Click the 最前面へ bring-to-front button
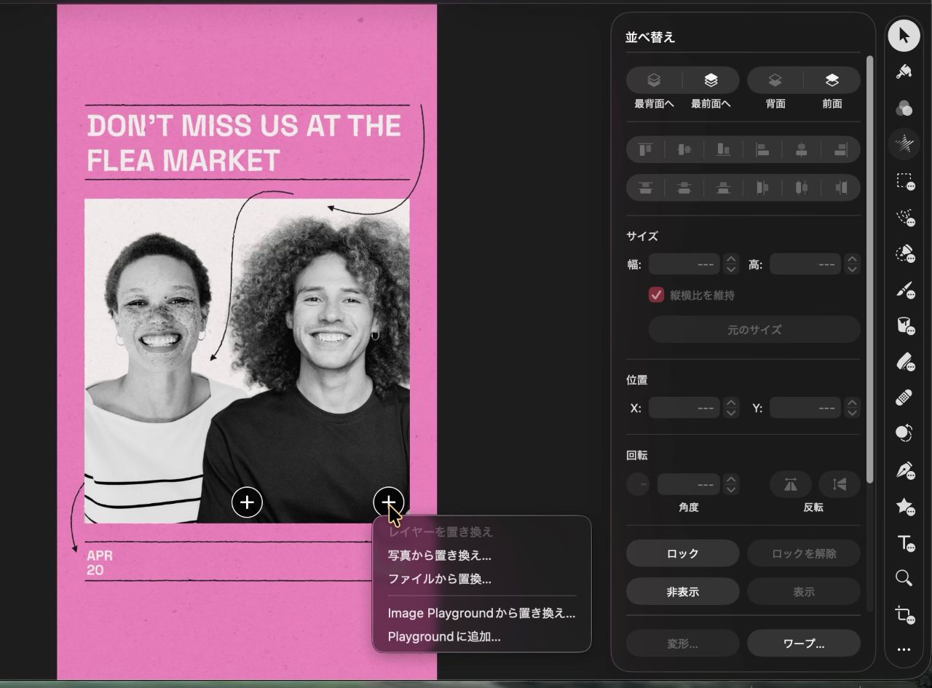The width and height of the screenshot is (932, 688). click(711, 80)
